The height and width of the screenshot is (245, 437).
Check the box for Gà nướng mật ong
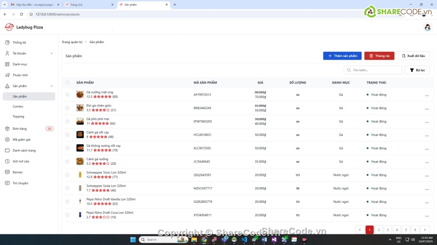tap(67, 95)
